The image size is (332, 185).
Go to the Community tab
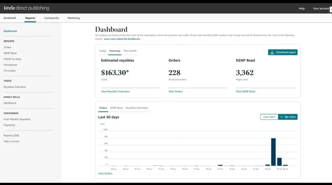click(x=52, y=18)
